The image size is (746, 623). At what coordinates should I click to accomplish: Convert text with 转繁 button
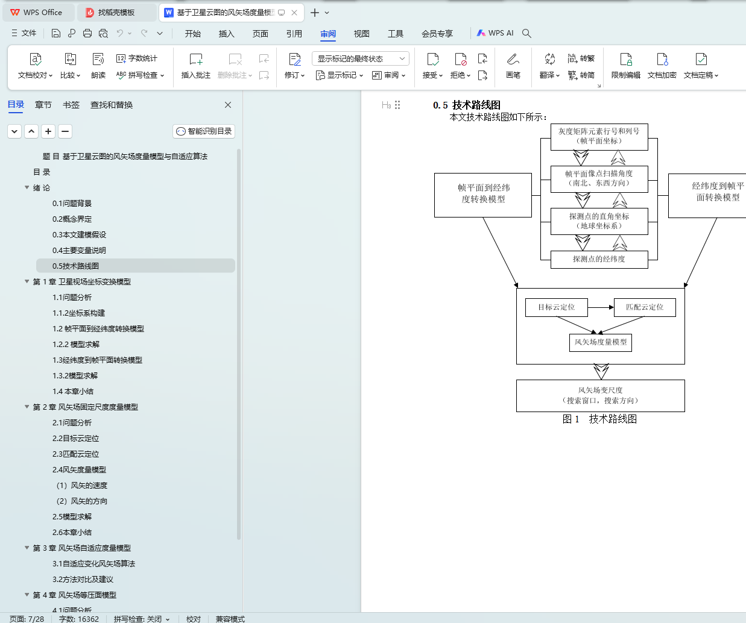pyautogui.click(x=581, y=58)
